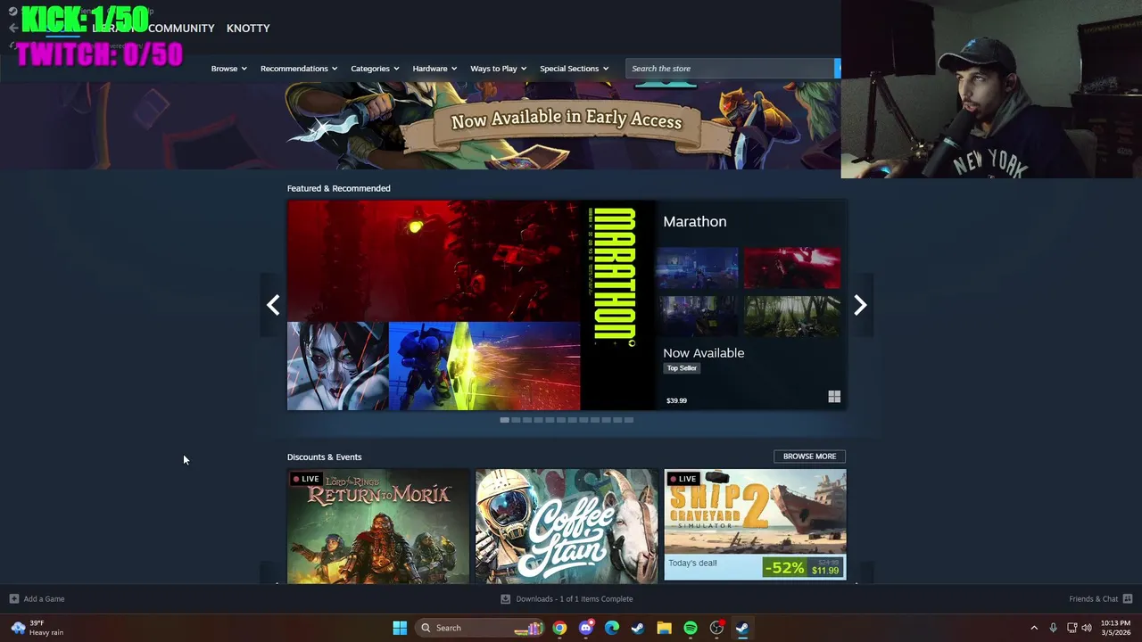
Task: Click the Top Seller tag on Marathon
Action: coord(682,368)
